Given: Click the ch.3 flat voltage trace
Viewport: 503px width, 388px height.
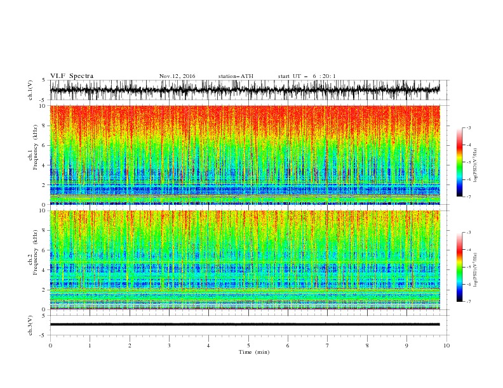Looking at the screenshot, I should tap(245, 325).
